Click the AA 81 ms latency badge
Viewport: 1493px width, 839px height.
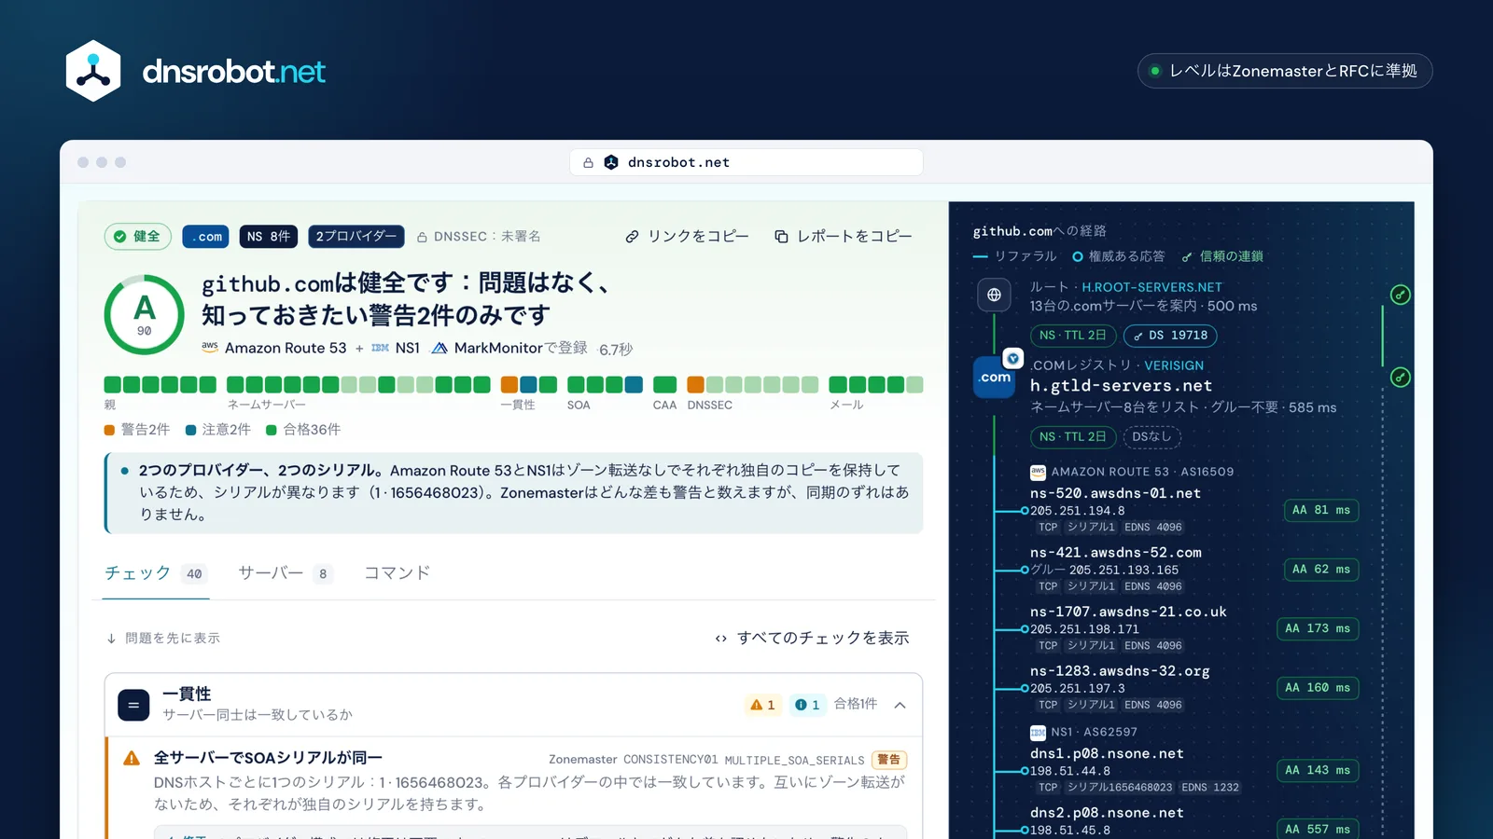[1321, 510]
